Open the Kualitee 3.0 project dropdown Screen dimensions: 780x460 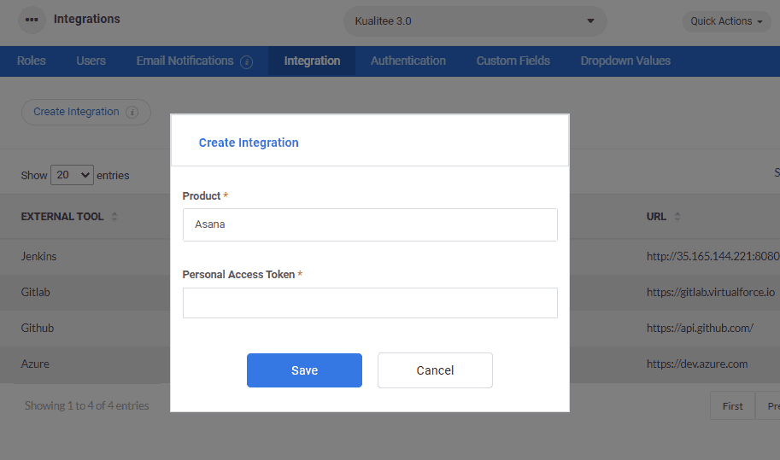pyautogui.click(x=475, y=21)
